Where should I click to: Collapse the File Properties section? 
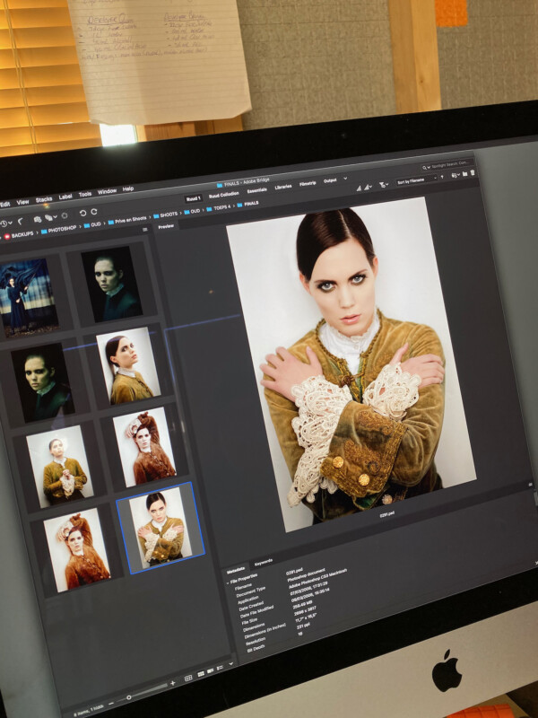click(228, 582)
